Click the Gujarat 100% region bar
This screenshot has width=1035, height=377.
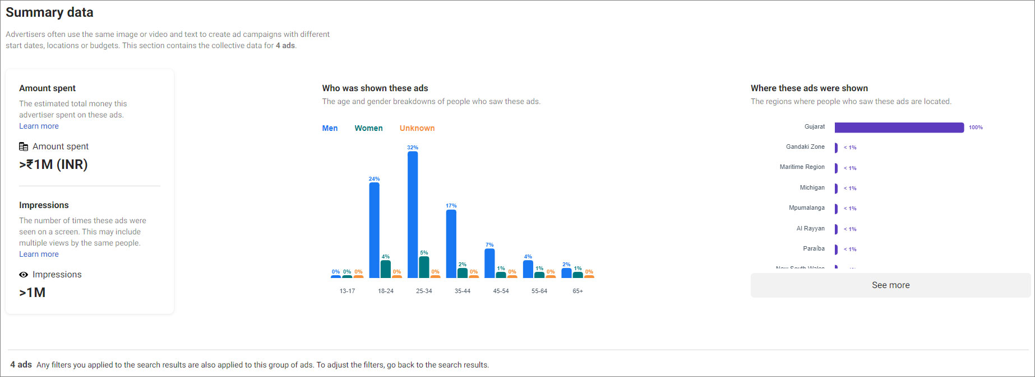coord(899,128)
